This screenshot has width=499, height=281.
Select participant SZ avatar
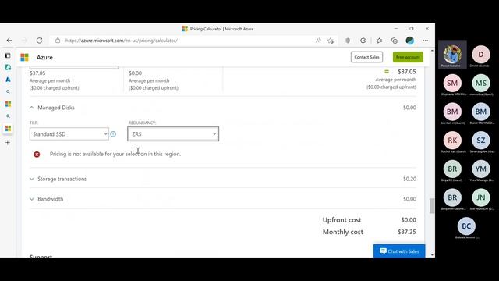coord(481,140)
